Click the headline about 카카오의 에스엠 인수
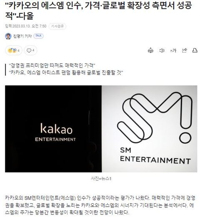 coord(98,10)
